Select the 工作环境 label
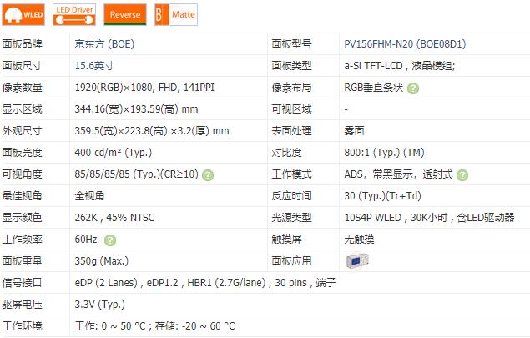530x338 pixels. [22, 326]
